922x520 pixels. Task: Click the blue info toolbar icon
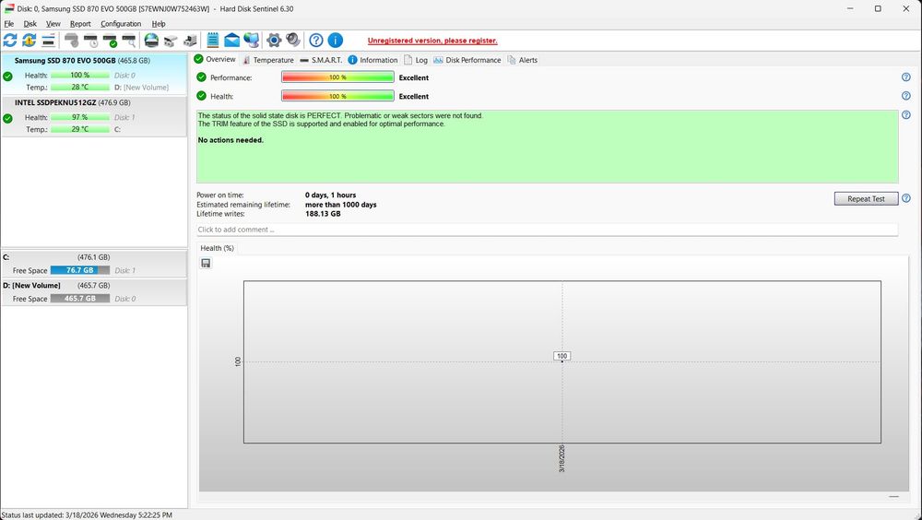pyautogui.click(x=336, y=40)
